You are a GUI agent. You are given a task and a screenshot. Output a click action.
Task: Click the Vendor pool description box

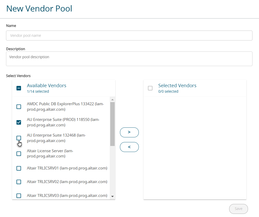[x=129, y=59]
